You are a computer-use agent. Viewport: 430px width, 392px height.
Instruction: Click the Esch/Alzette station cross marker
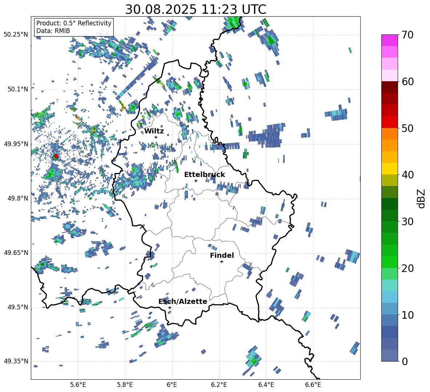point(170,308)
